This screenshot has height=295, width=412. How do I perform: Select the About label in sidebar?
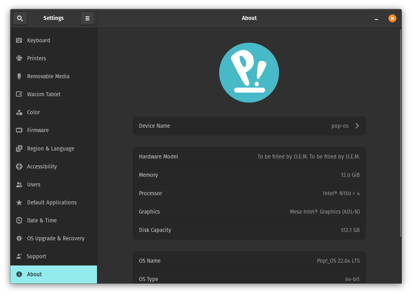pyautogui.click(x=34, y=274)
